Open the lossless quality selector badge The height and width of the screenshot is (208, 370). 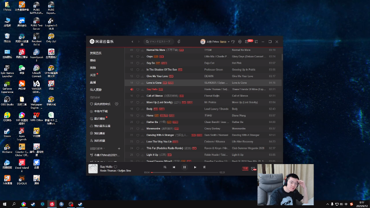click(x=245, y=169)
